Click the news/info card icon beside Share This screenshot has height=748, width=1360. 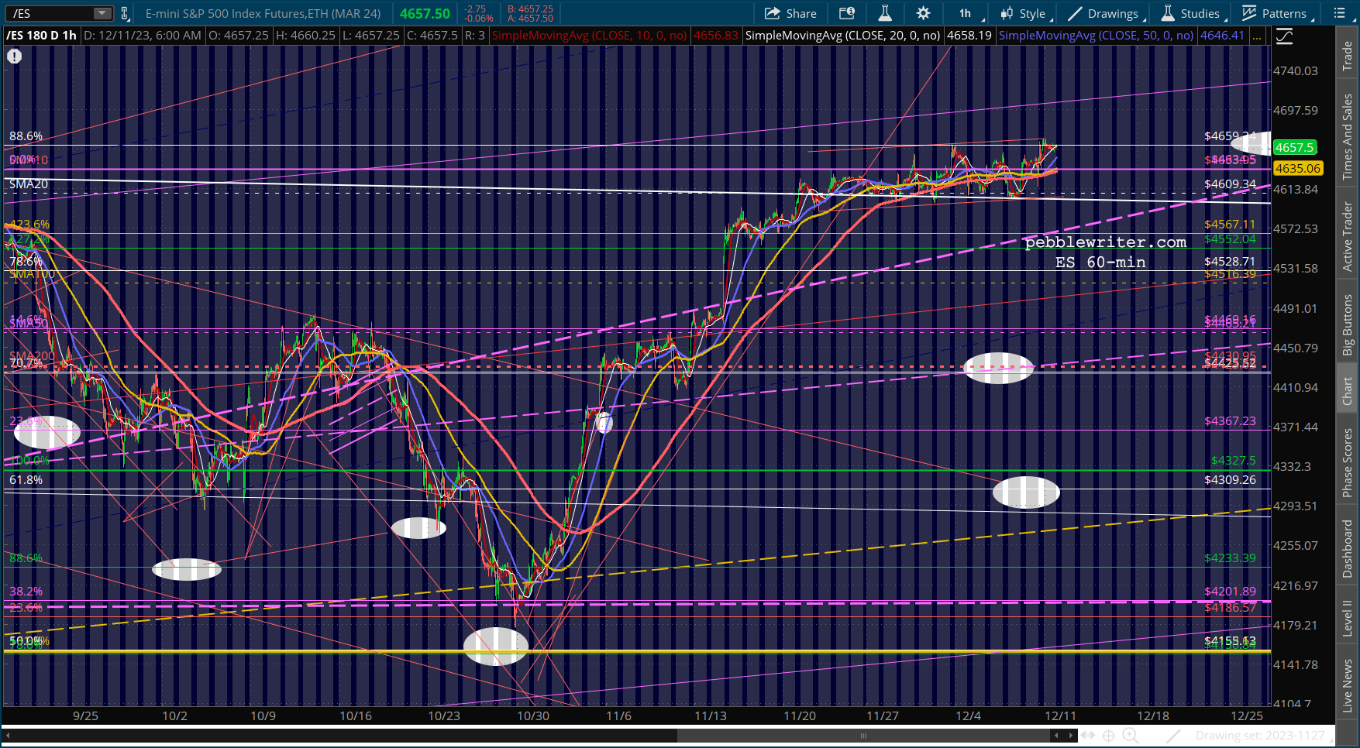847,13
